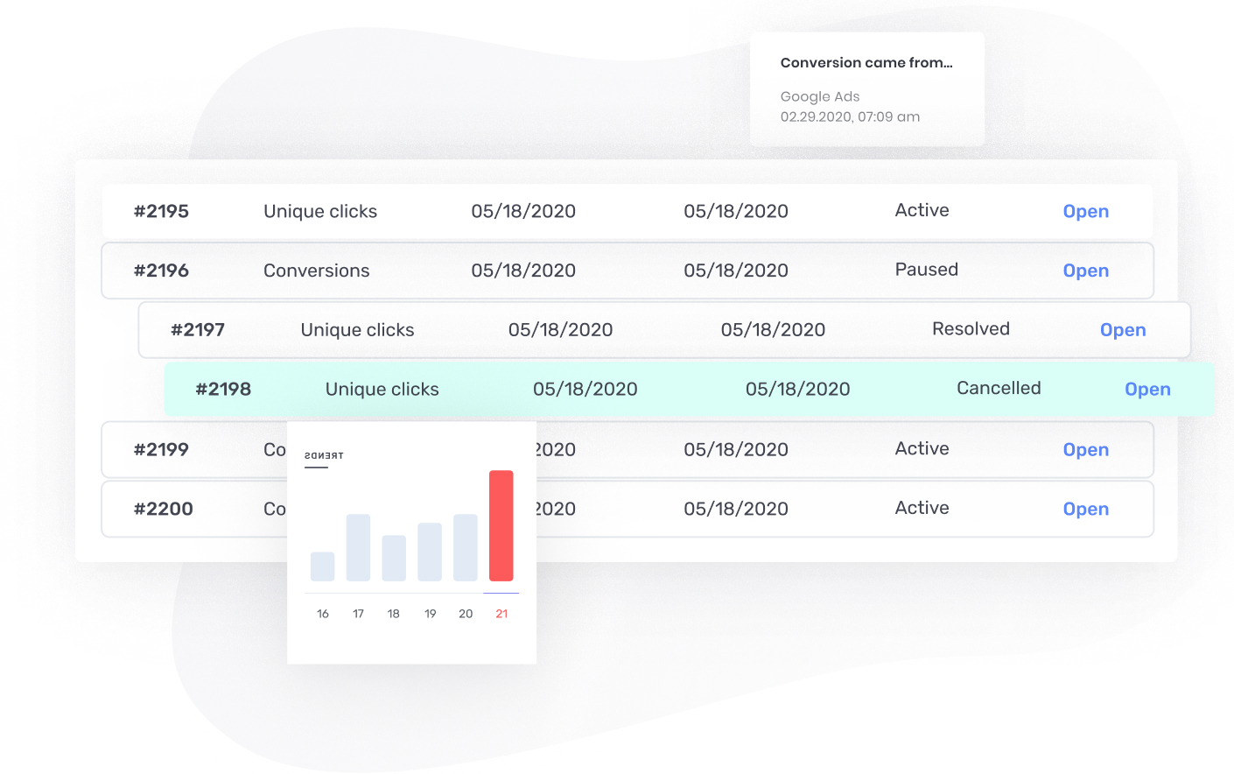Click the Conversions metric in row #2196

click(x=316, y=271)
